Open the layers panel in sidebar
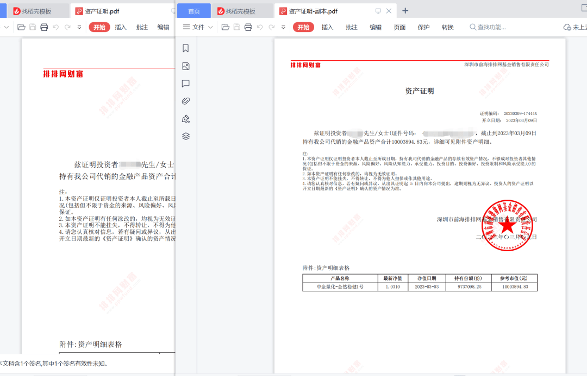 pyautogui.click(x=186, y=136)
